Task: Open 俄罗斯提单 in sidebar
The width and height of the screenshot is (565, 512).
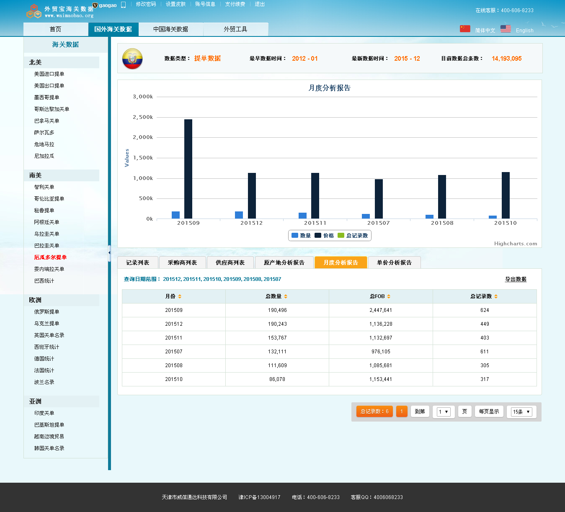Action: [x=46, y=312]
